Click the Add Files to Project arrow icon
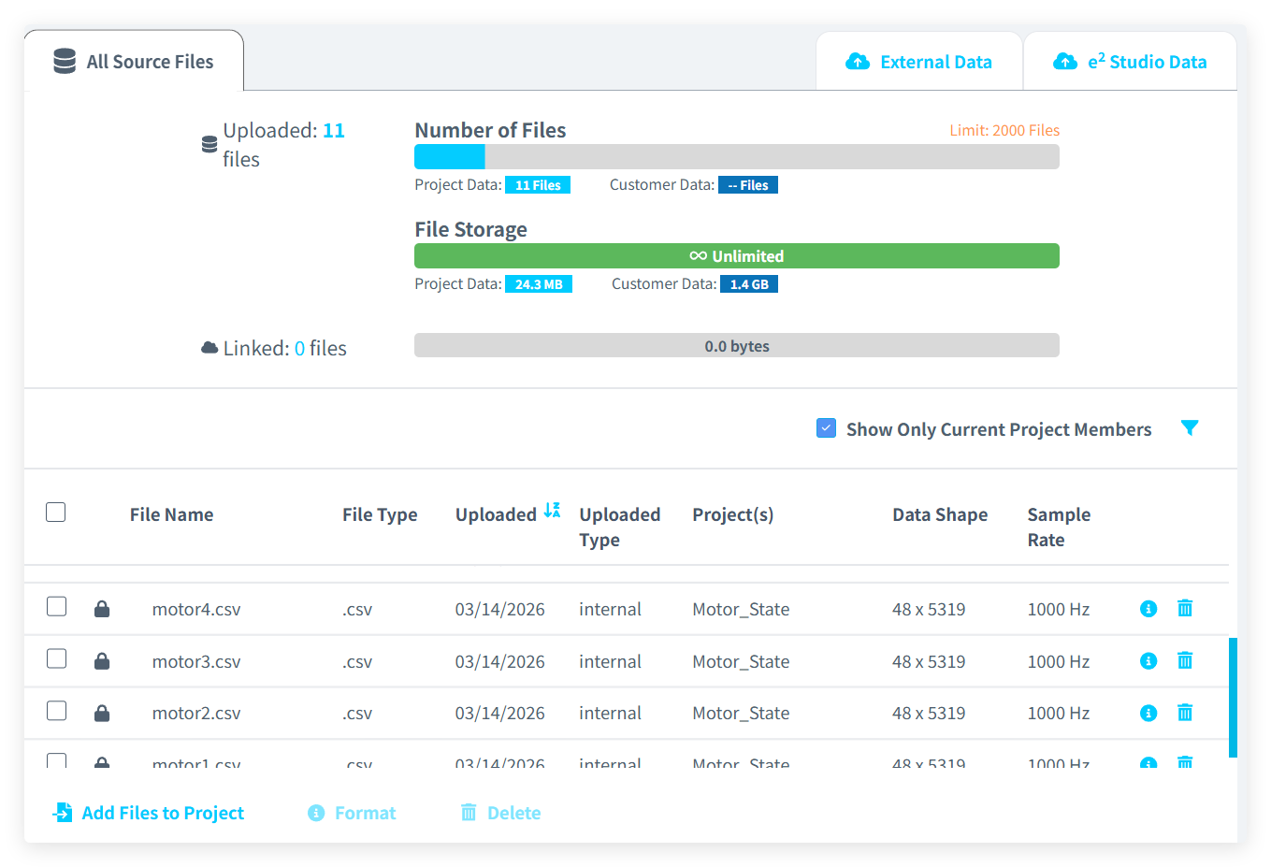 pos(63,813)
